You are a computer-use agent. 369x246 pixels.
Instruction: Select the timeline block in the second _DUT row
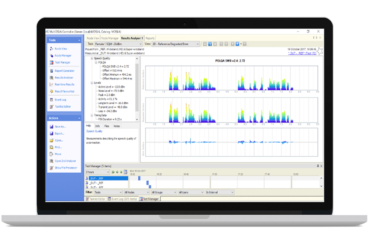(148, 182)
